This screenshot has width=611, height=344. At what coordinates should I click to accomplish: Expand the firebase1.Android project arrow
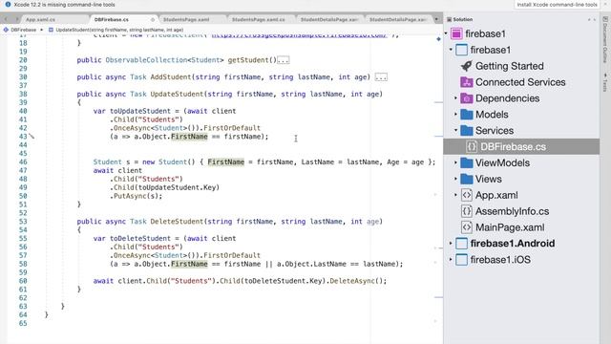(451, 244)
